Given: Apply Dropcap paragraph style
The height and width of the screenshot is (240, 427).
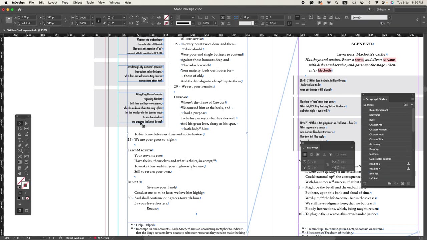Looking at the screenshot, I should coord(374,149).
